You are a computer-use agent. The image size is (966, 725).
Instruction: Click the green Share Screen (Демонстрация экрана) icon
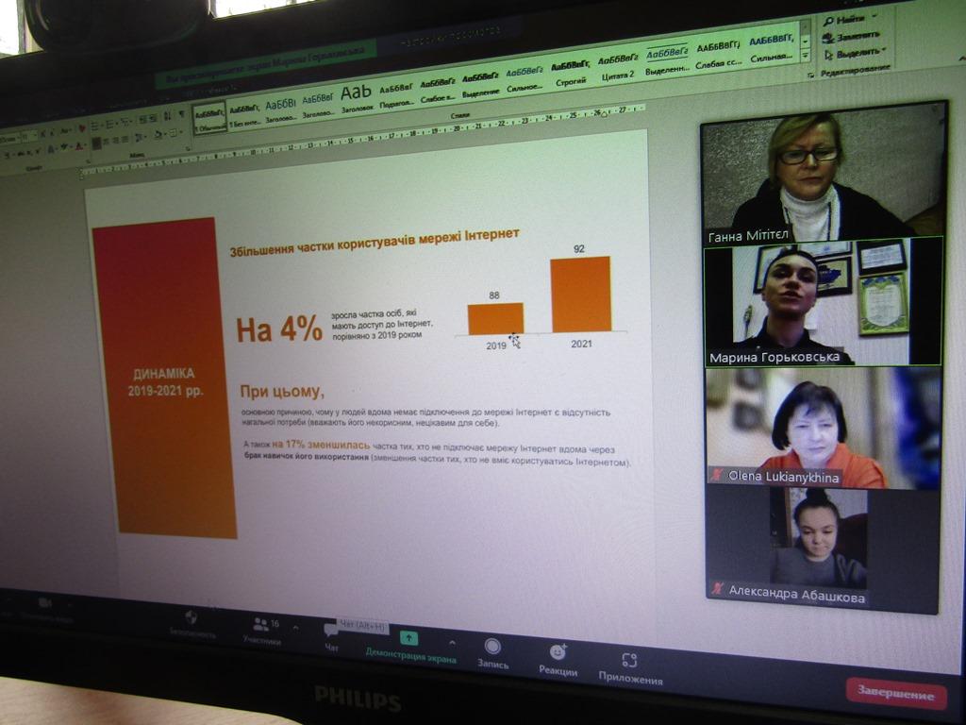click(x=409, y=639)
